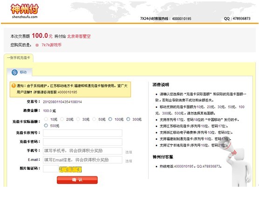Open the 北京奇客星空 merchant link
259x197 pixels.
pos(79,36)
